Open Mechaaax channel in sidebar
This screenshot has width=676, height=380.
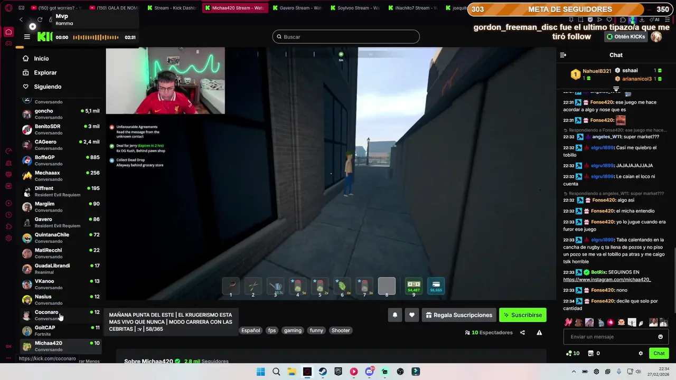coord(61,176)
